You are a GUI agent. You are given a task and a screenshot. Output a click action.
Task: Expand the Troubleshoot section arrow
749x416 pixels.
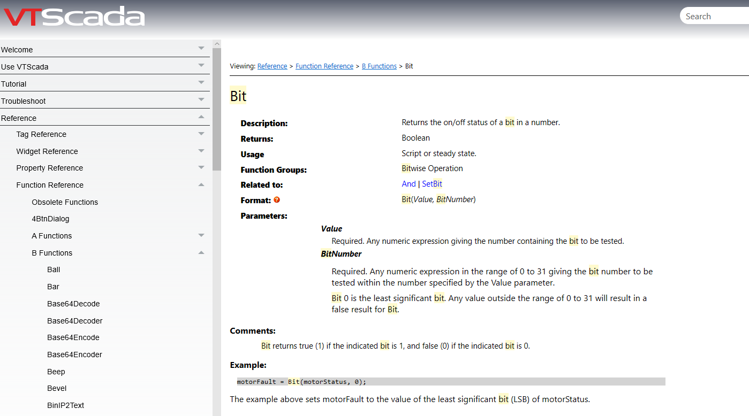pos(201,100)
